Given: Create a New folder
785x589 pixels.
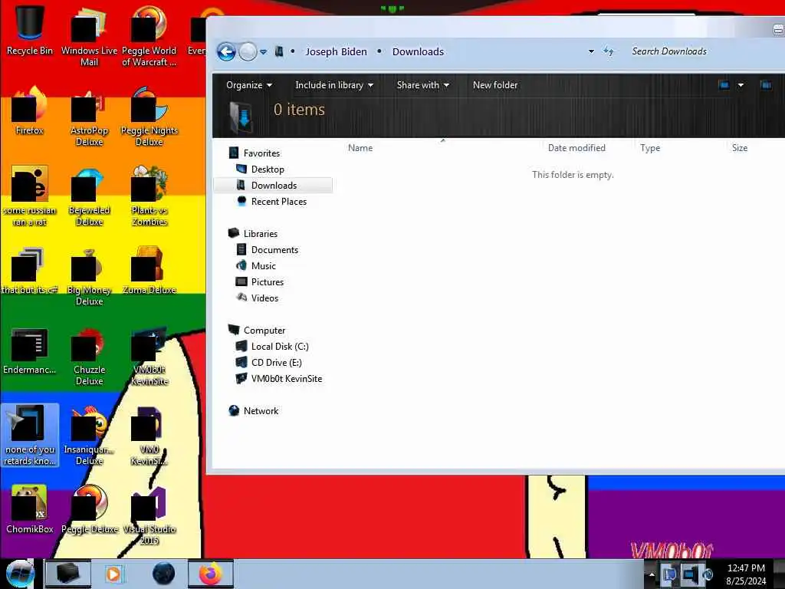Looking at the screenshot, I should coord(495,85).
